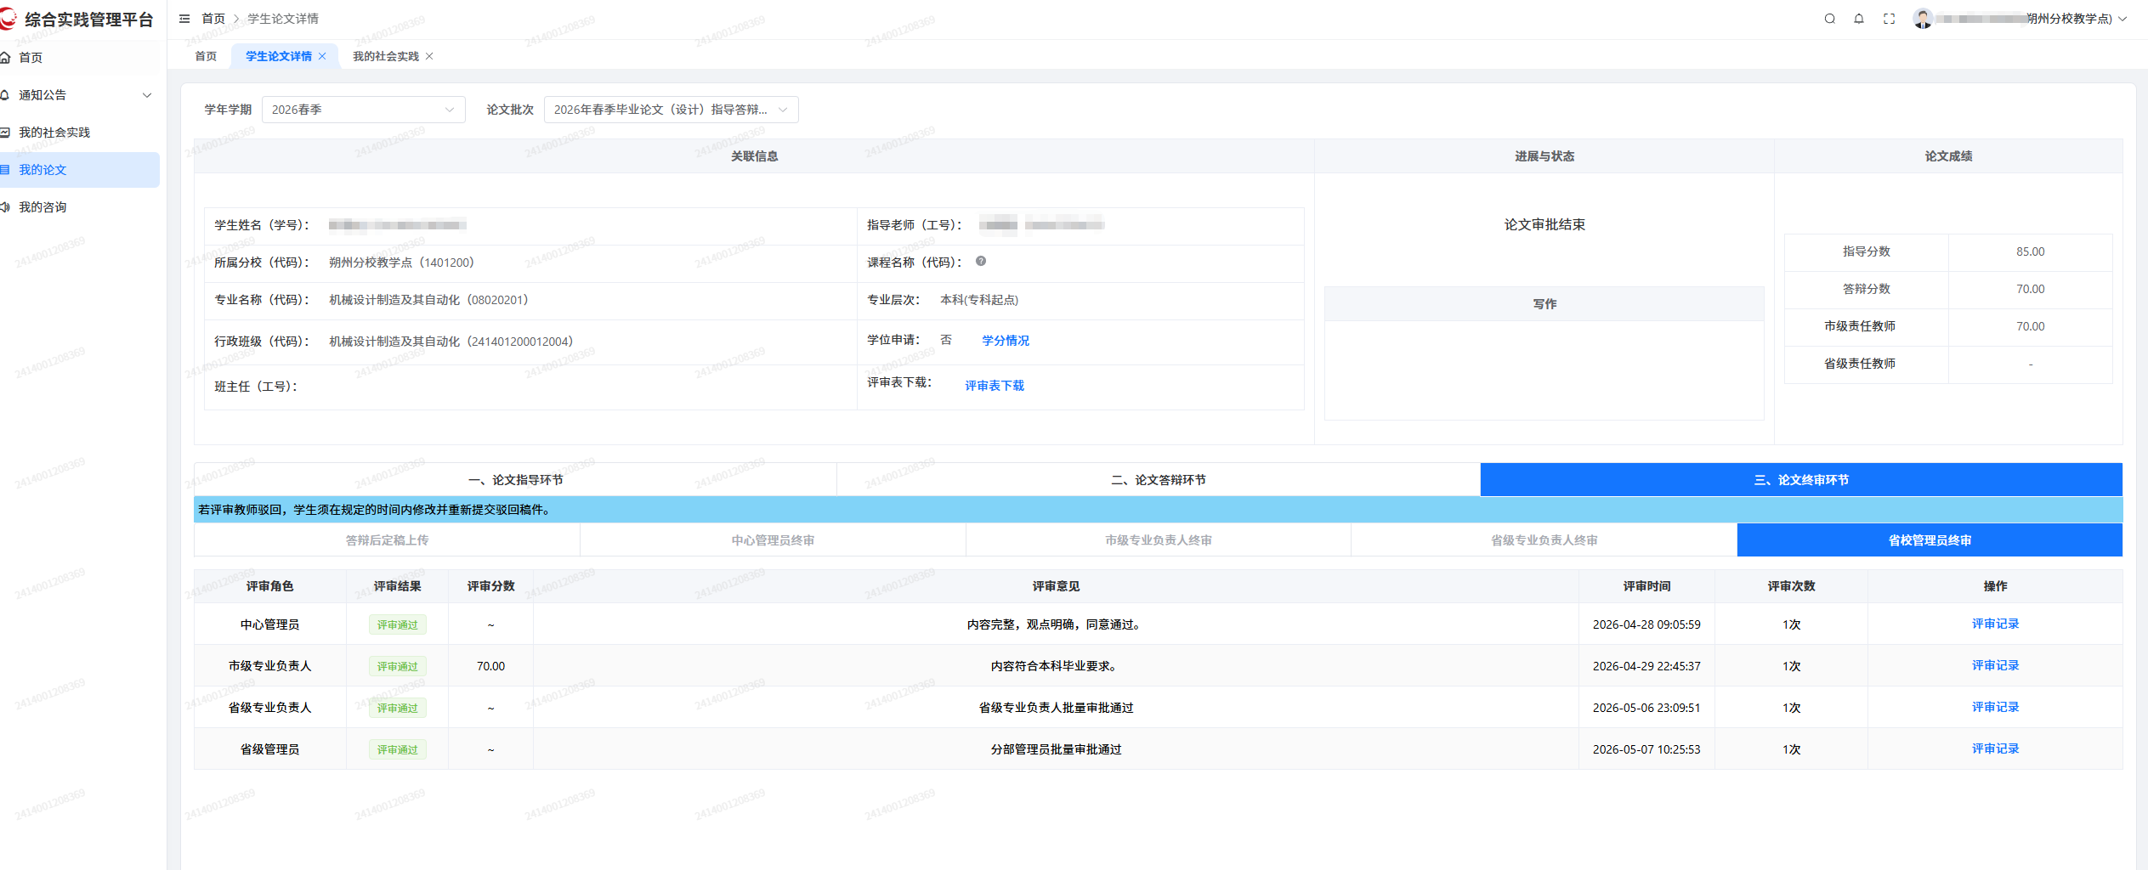Image resolution: width=2148 pixels, height=870 pixels.
Task: Click the 指导分数 value 85.00
Action: 2030,251
